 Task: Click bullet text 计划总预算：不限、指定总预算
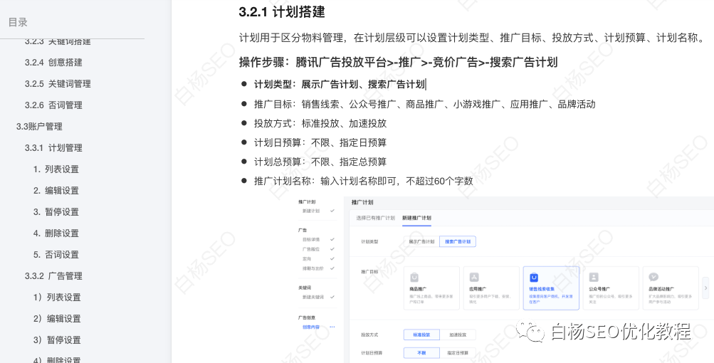click(320, 162)
